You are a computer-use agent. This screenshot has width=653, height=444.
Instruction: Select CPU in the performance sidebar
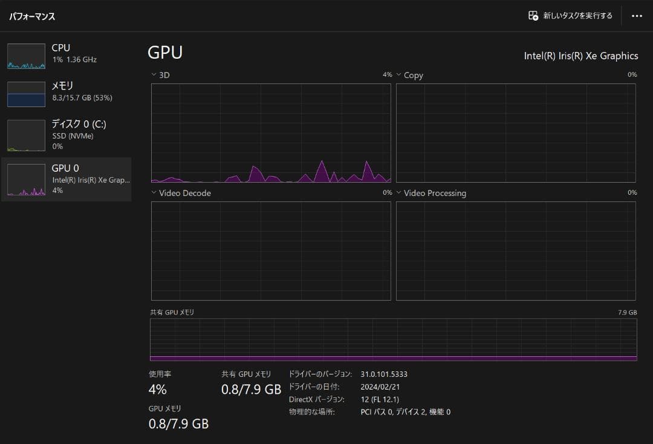point(61,48)
